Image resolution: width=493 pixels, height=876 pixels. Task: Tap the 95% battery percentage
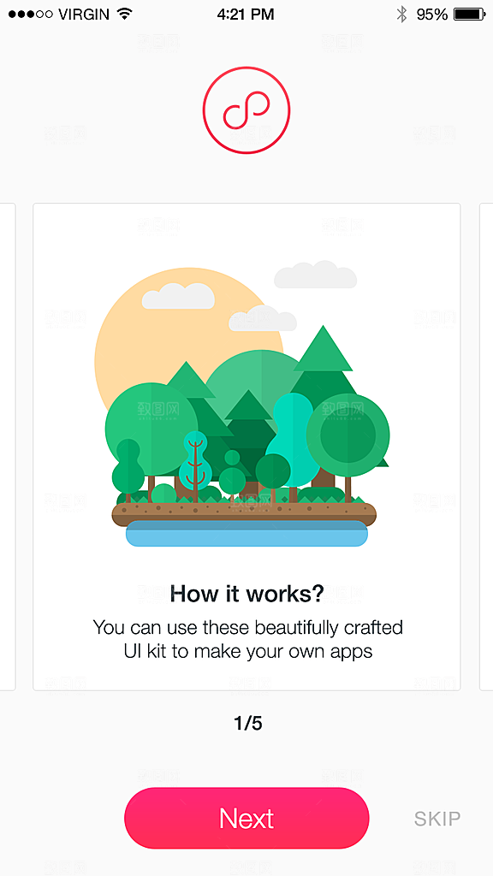(432, 14)
